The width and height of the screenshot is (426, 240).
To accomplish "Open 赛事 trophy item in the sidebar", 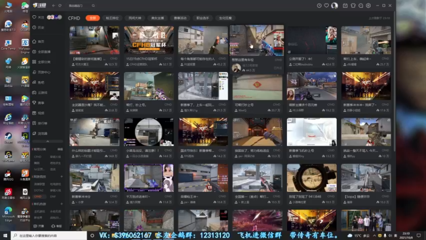I will (38, 103).
